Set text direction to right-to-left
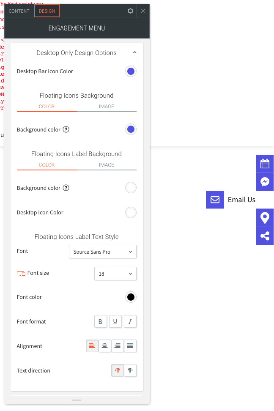The image size is (274, 411). pyautogui.click(x=130, y=371)
